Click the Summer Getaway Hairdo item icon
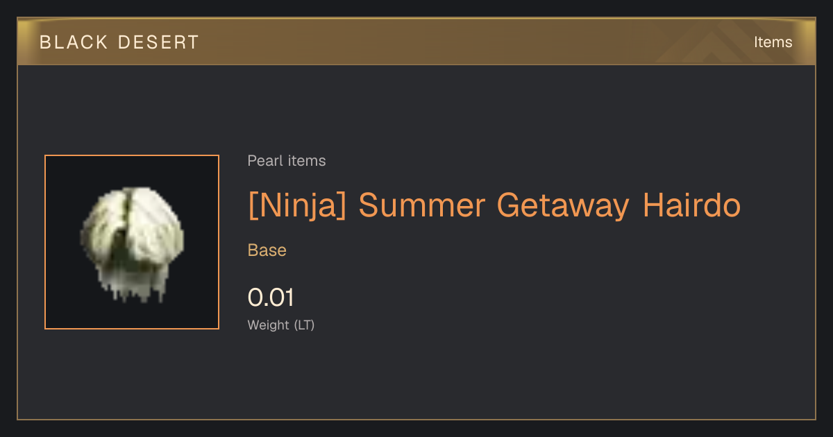 (x=132, y=242)
